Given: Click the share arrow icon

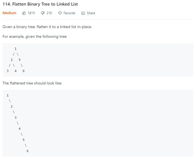Looking at the screenshot, I should point(83,13).
